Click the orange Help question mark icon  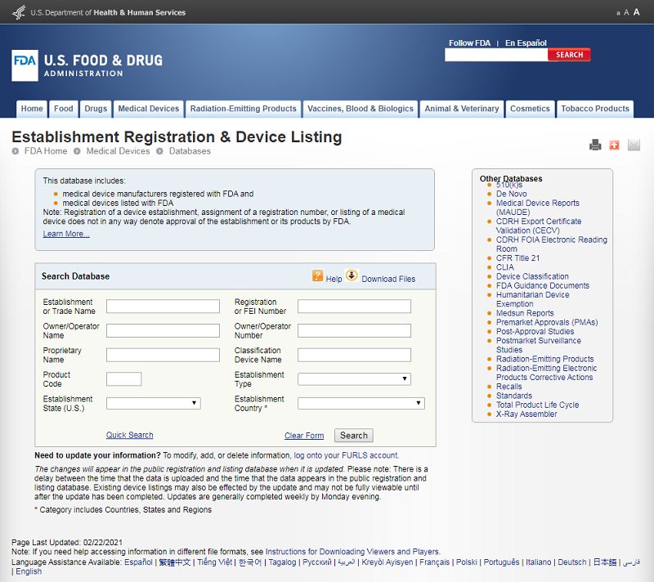coord(318,276)
